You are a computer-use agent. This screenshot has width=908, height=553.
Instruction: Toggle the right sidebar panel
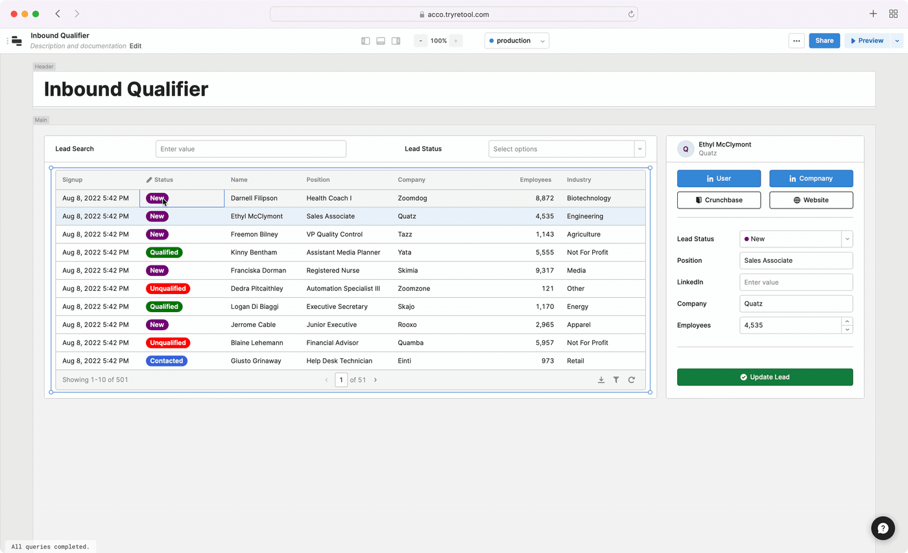tap(396, 41)
